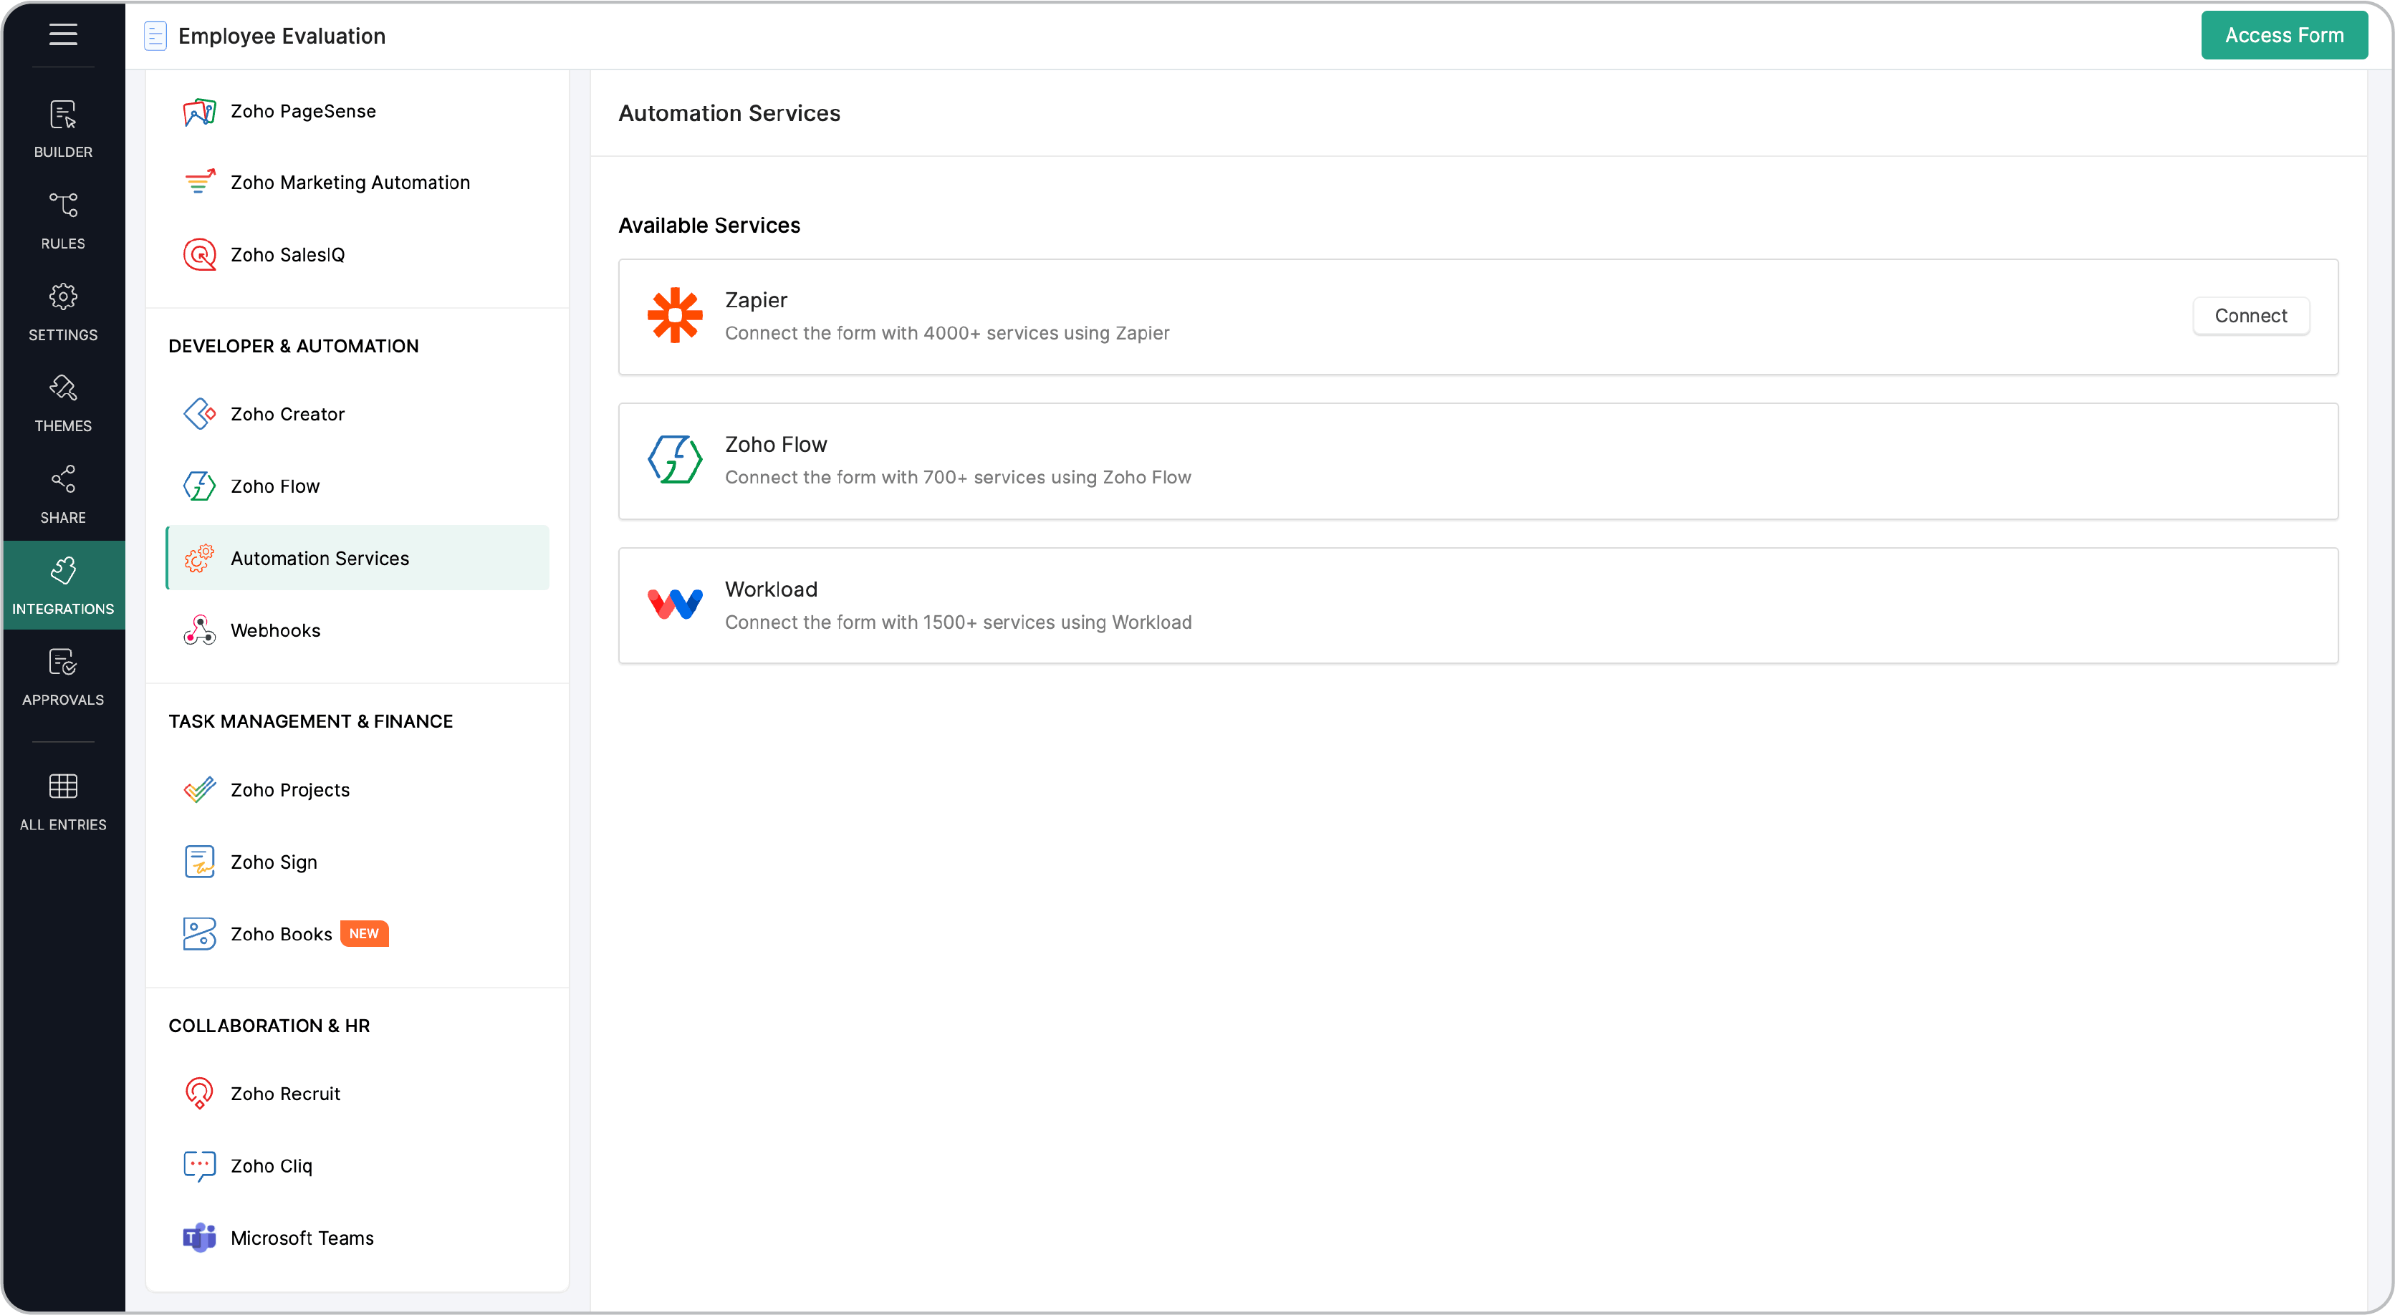The image size is (2395, 1315).
Task: Select Zoho Marketing Automation integration
Action: [x=350, y=182]
